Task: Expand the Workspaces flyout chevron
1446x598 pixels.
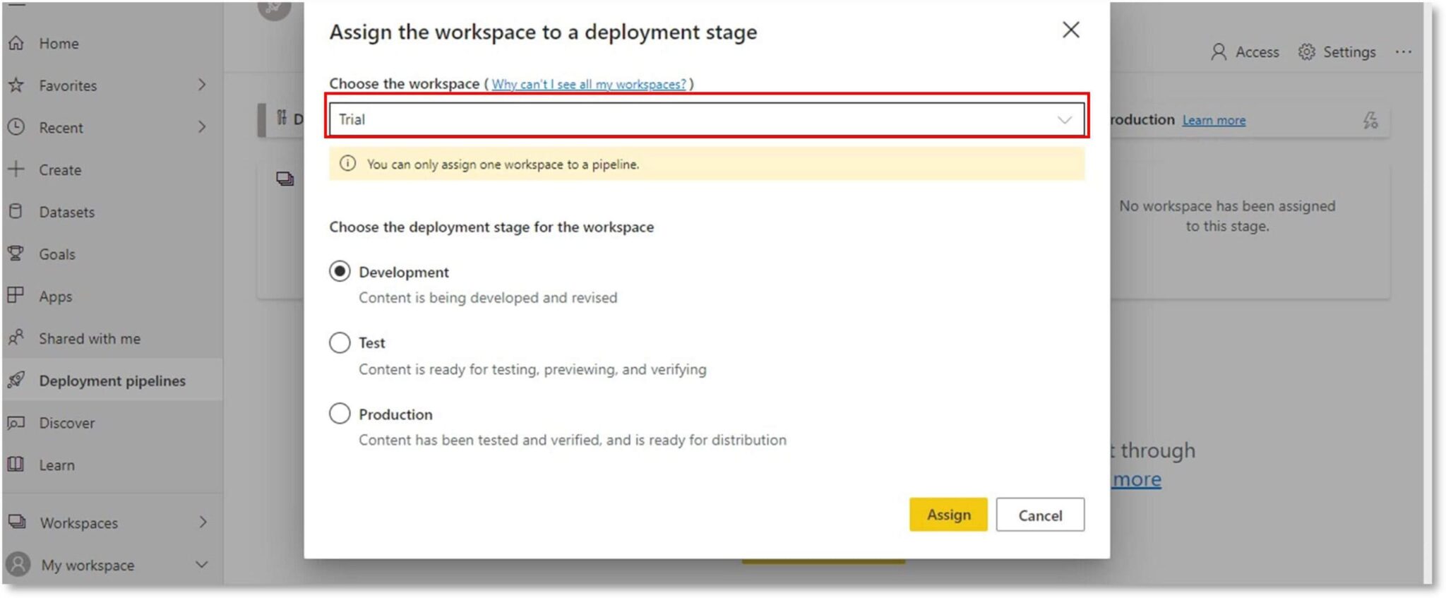Action: [203, 522]
